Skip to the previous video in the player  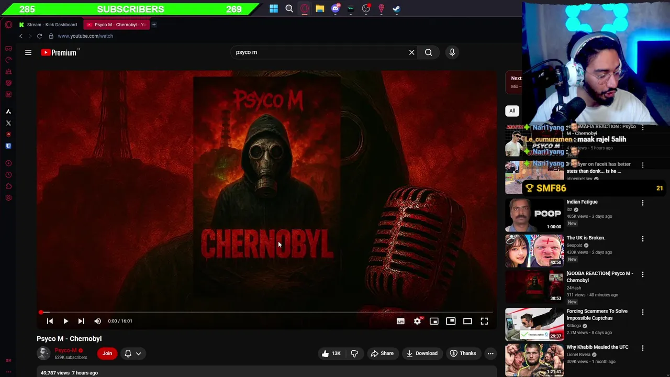(x=50, y=321)
